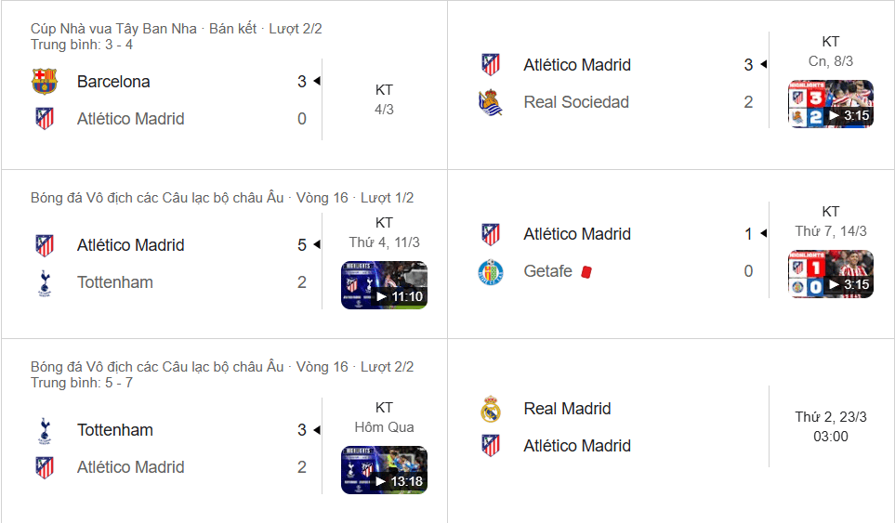
Task: Click Atlético Madrid crest beside Real Sociedad match
Action: tap(490, 65)
